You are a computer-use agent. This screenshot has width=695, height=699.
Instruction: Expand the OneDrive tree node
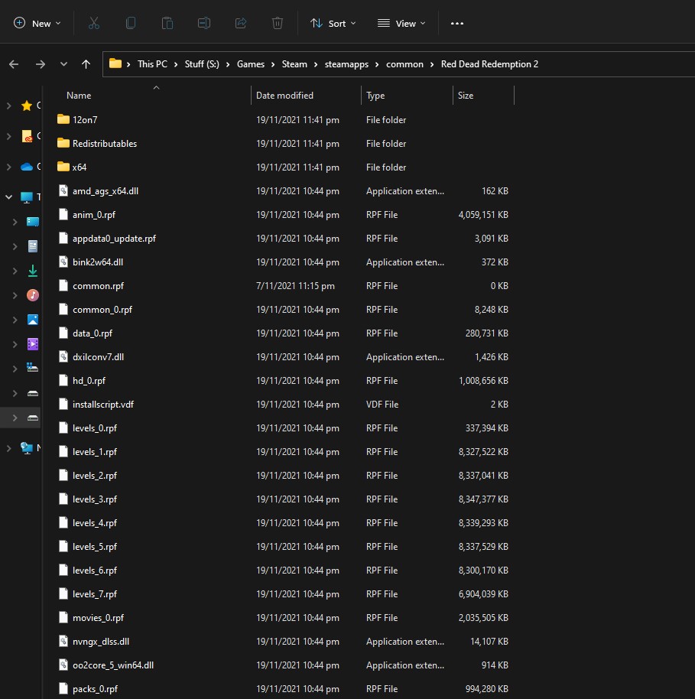[9, 167]
